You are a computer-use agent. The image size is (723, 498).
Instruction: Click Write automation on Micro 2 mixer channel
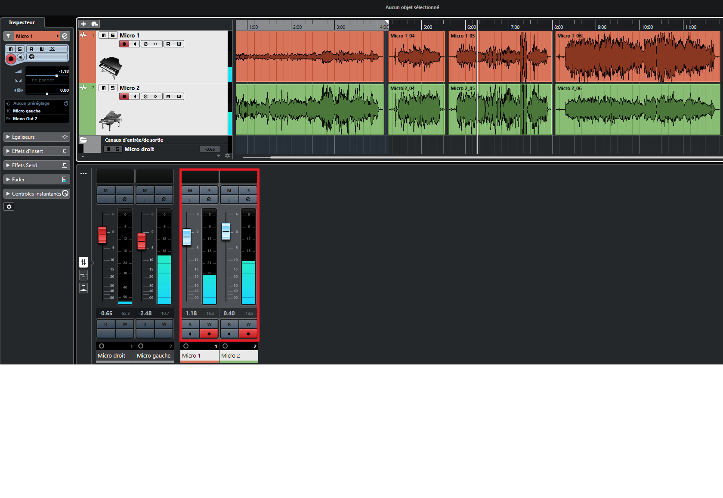pos(248,324)
